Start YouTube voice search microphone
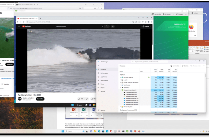Screen dimensions: 209x138 113,26
